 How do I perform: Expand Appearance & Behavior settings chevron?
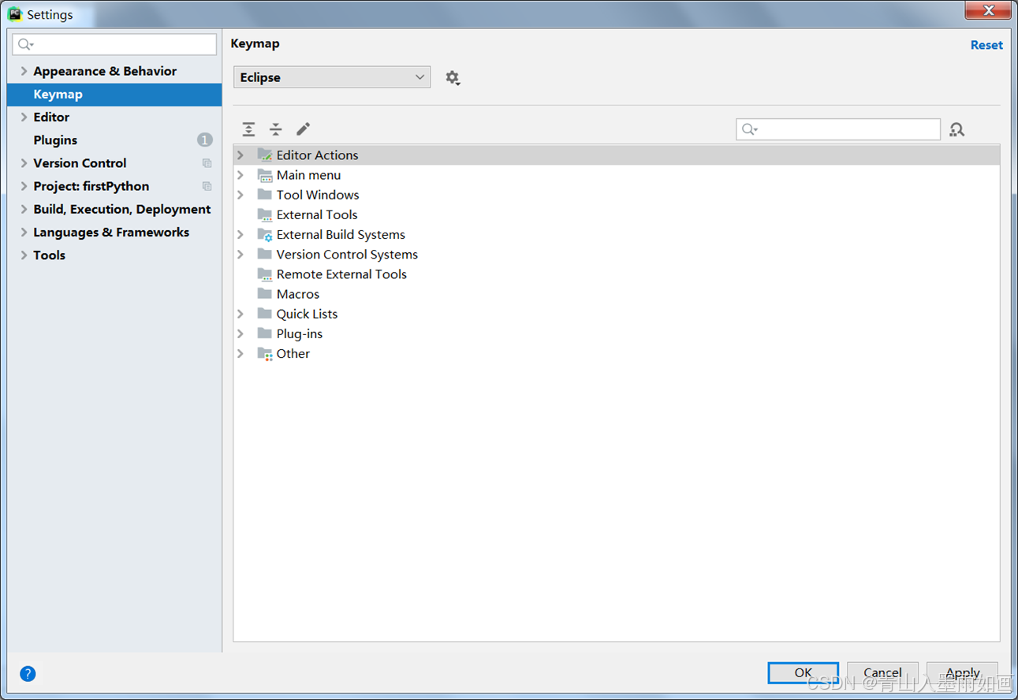coord(24,71)
